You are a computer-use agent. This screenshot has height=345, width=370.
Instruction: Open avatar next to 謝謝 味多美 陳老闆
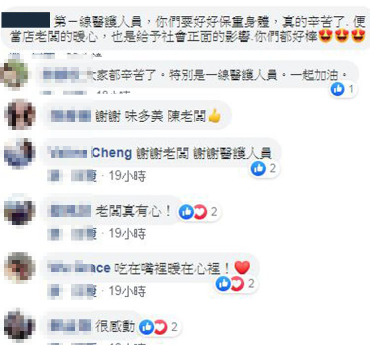pyautogui.click(x=20, y=114)
